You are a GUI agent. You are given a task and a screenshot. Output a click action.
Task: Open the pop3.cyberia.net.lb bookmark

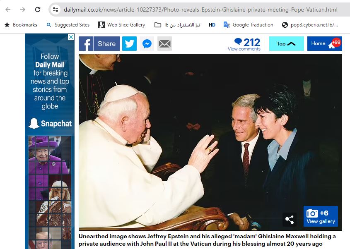pos(310,25)
